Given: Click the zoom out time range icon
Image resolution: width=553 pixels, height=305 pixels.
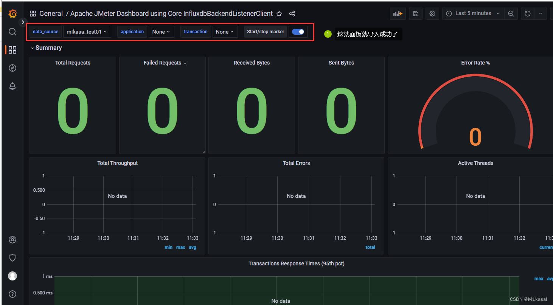Looking at the screenshot, I should pyautogui.click(x=511, y=14).
